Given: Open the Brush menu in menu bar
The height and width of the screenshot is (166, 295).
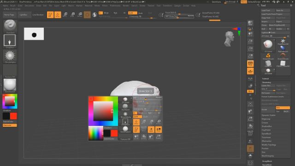Looking at the screenshot, I should (13, 6).
